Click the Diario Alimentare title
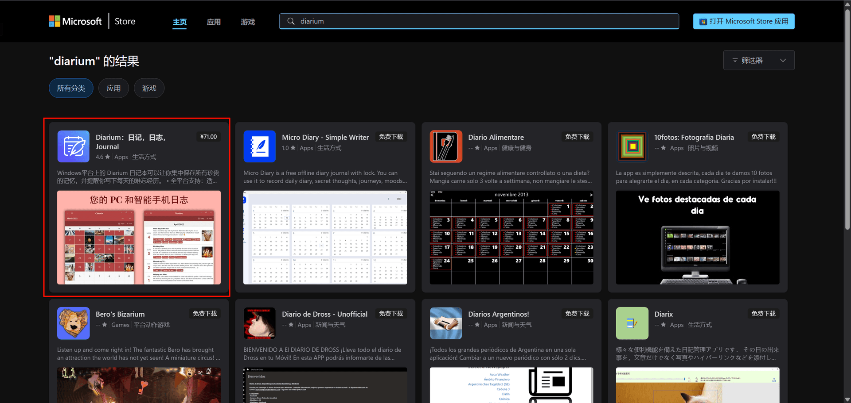 pyautogui.click(x=496, y=137)
